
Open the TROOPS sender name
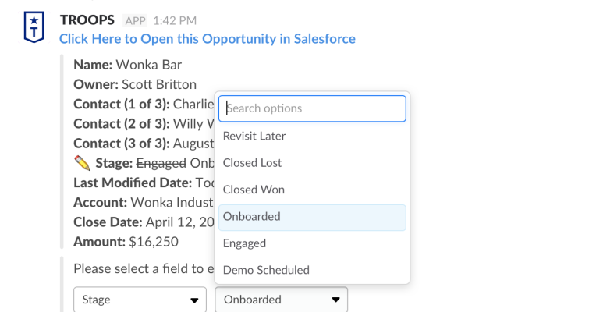pyautogui.click(x=87, y=19)
